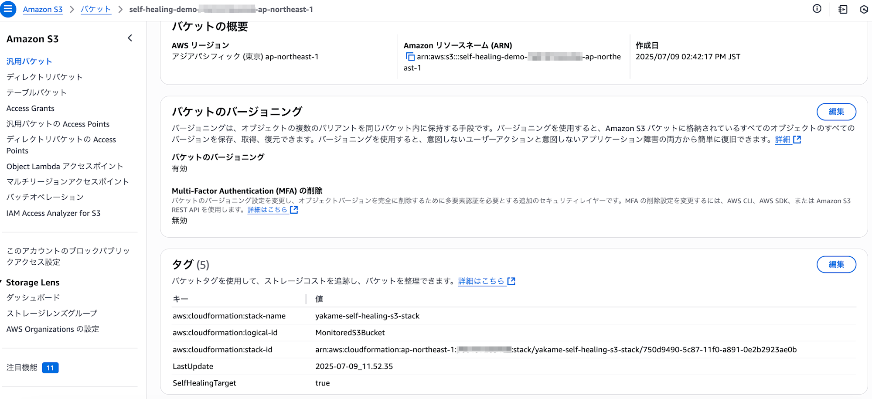
Task: Click the キー column header
Action: (181, 299)
